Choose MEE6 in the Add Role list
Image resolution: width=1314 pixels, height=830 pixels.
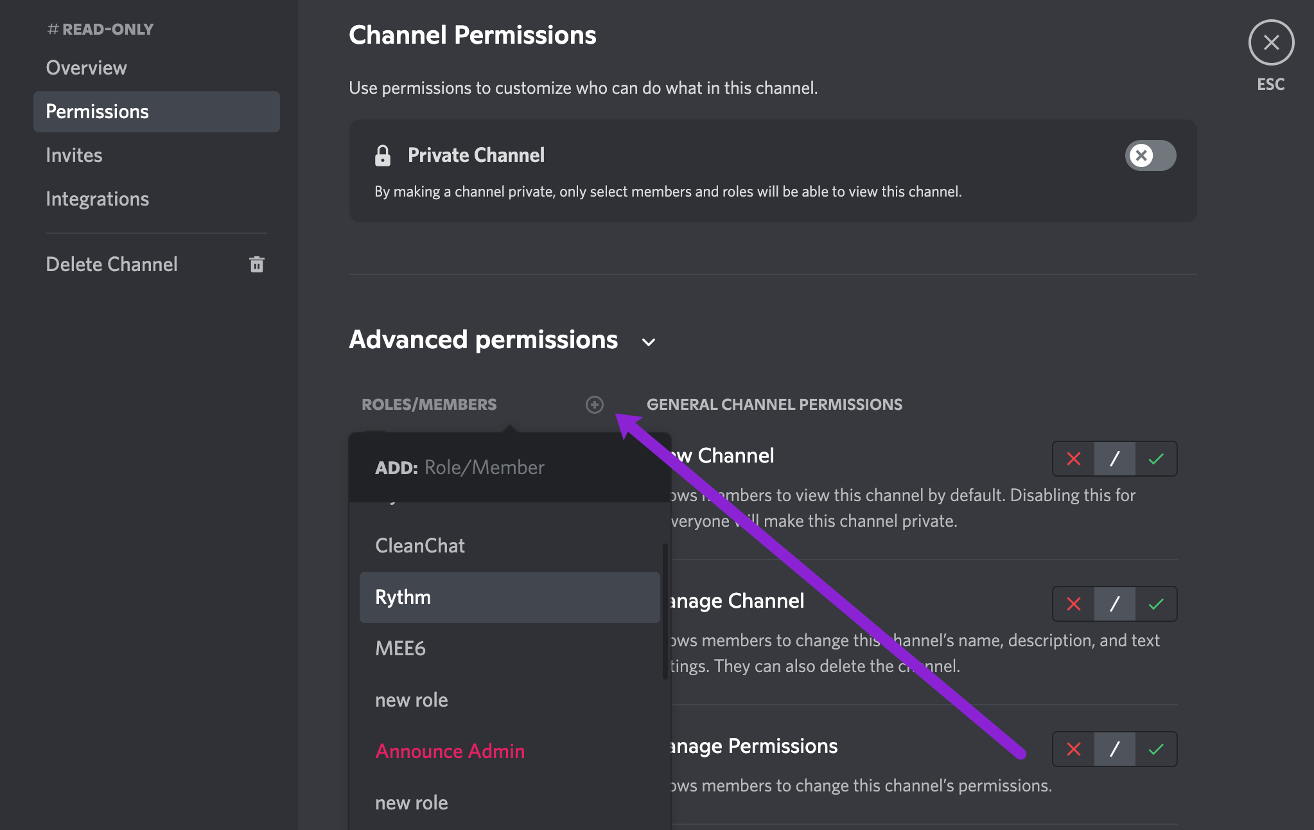pyautogui.click(x=401, y=649)
